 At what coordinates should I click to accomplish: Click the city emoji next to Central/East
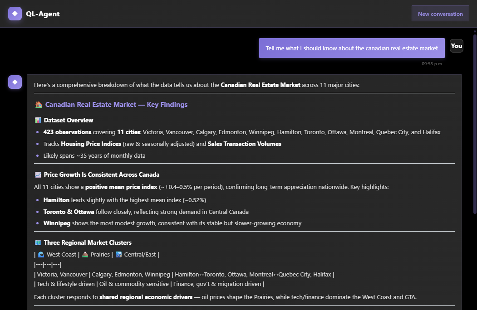click(x=119, y=255)
